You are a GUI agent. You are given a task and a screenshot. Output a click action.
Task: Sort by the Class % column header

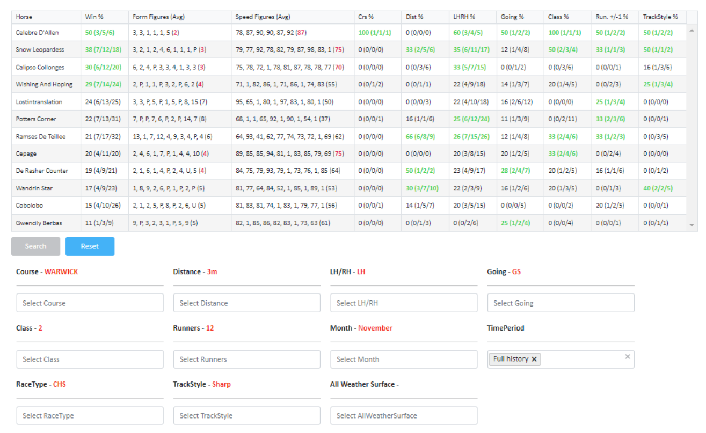567,17
